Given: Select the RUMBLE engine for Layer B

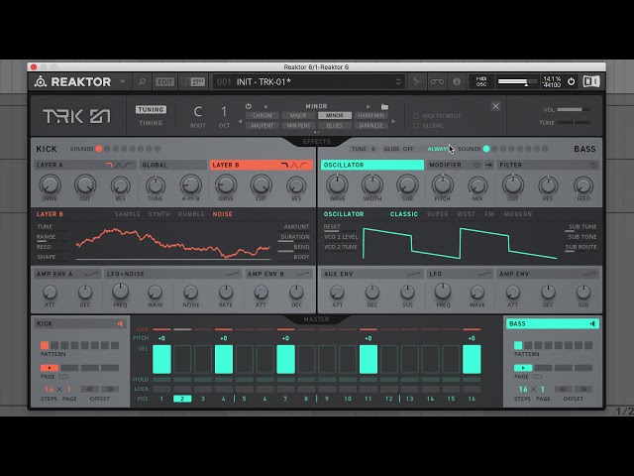Looking at the screenshot, I should 191,214.
